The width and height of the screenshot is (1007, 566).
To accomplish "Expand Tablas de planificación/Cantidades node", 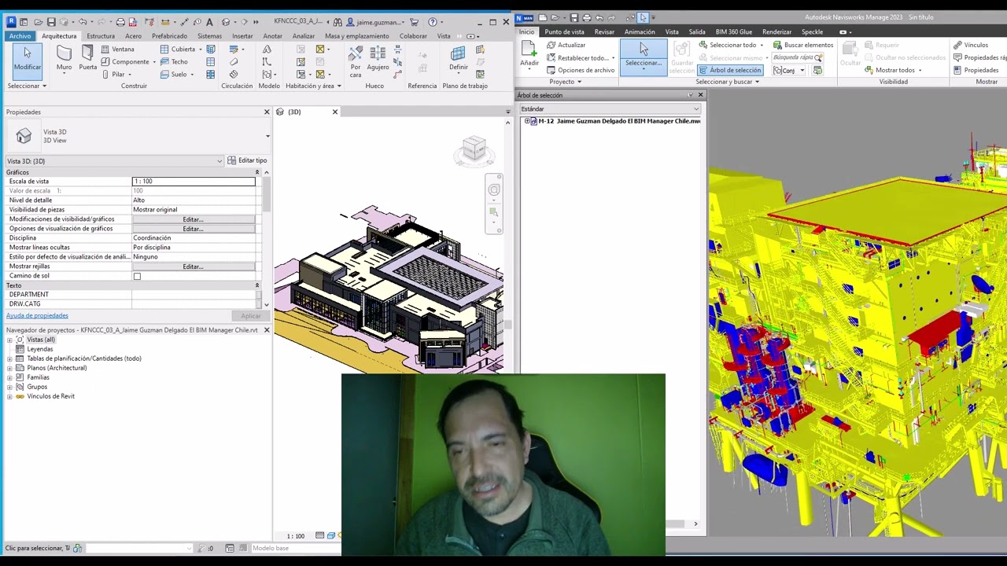I will tap(9, 358).
